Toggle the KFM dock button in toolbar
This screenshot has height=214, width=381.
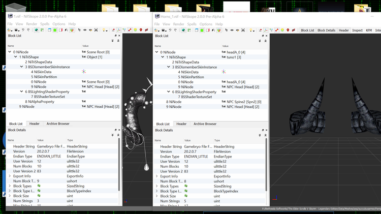(369, 30)
